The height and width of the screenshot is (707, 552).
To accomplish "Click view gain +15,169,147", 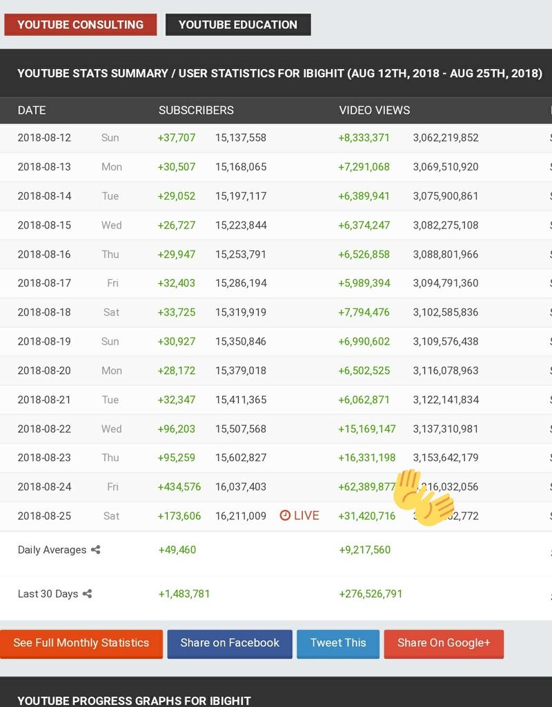I will tap(367, 429).
